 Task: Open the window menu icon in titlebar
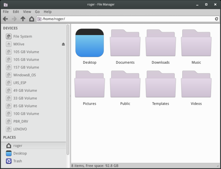[5, 5]
